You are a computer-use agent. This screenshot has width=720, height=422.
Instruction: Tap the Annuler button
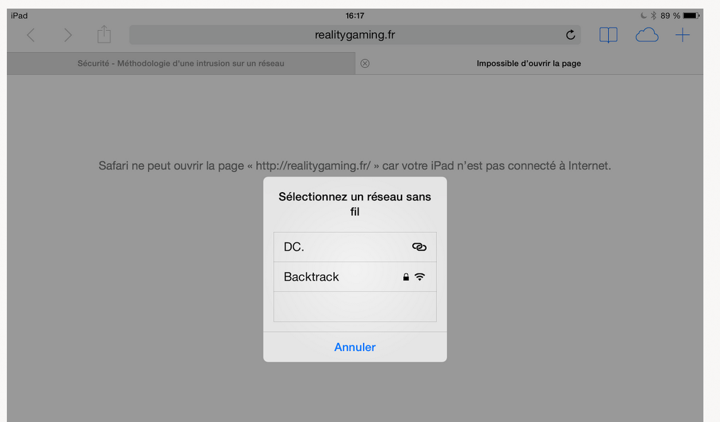pyautogui.click(x=355, y=347)
